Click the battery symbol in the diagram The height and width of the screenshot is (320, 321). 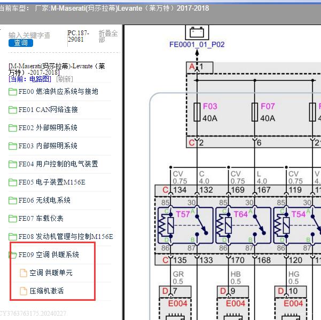[x=197, y=33]
